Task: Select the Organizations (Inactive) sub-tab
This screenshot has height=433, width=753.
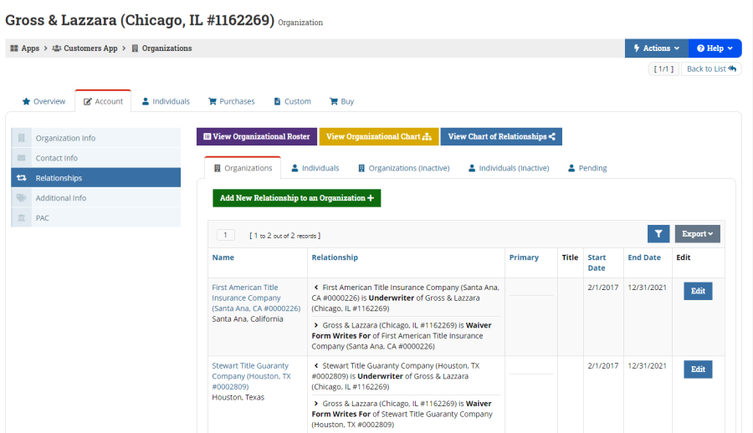Action: pos(404,168)
